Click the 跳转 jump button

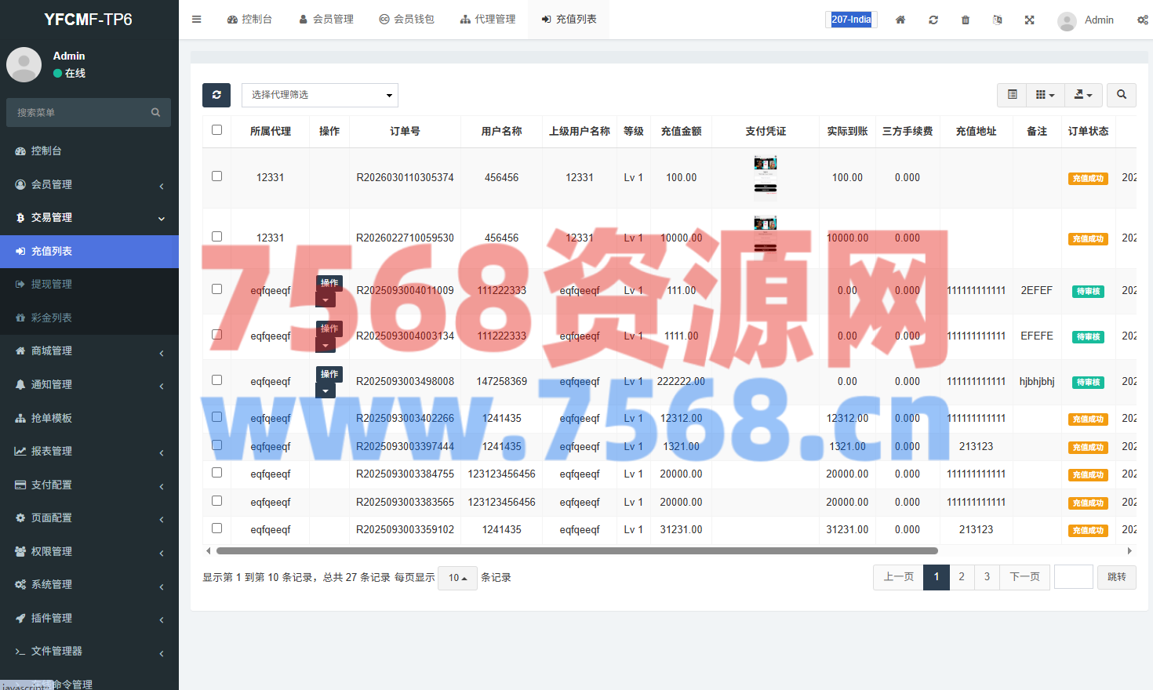(x=1116, y=577)
